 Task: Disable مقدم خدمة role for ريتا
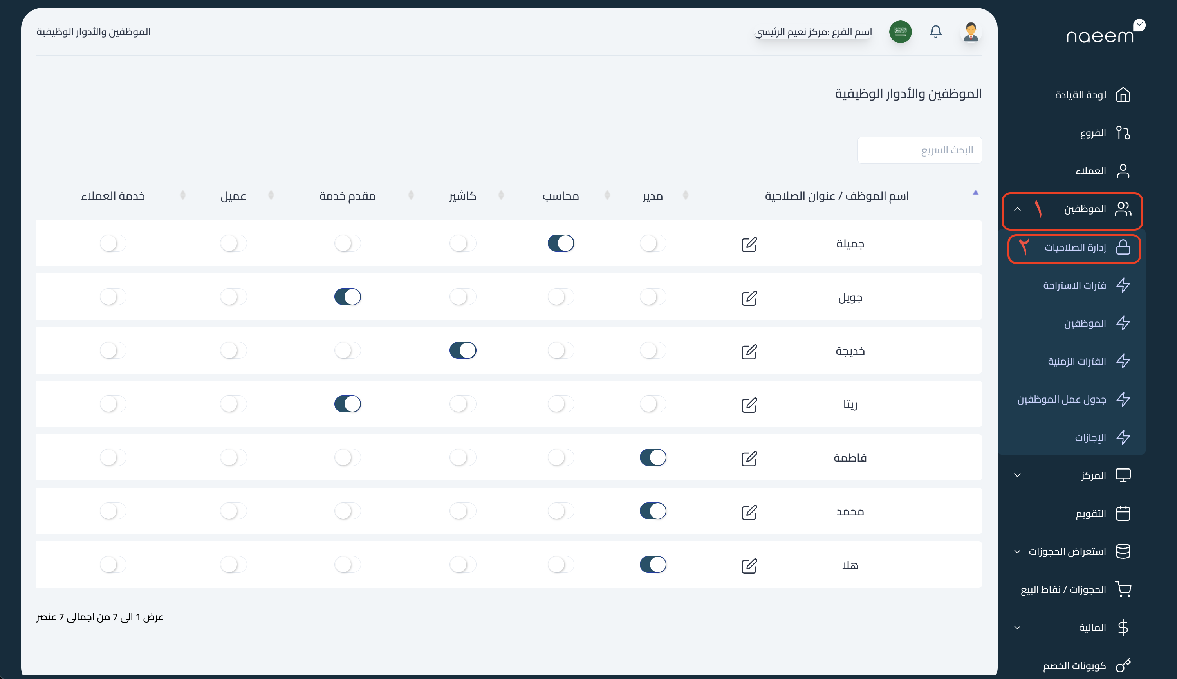[348, 404]
